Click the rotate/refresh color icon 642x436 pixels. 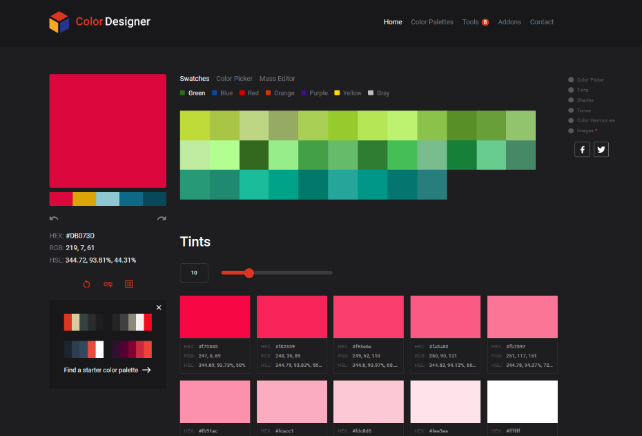pos(86,284)
